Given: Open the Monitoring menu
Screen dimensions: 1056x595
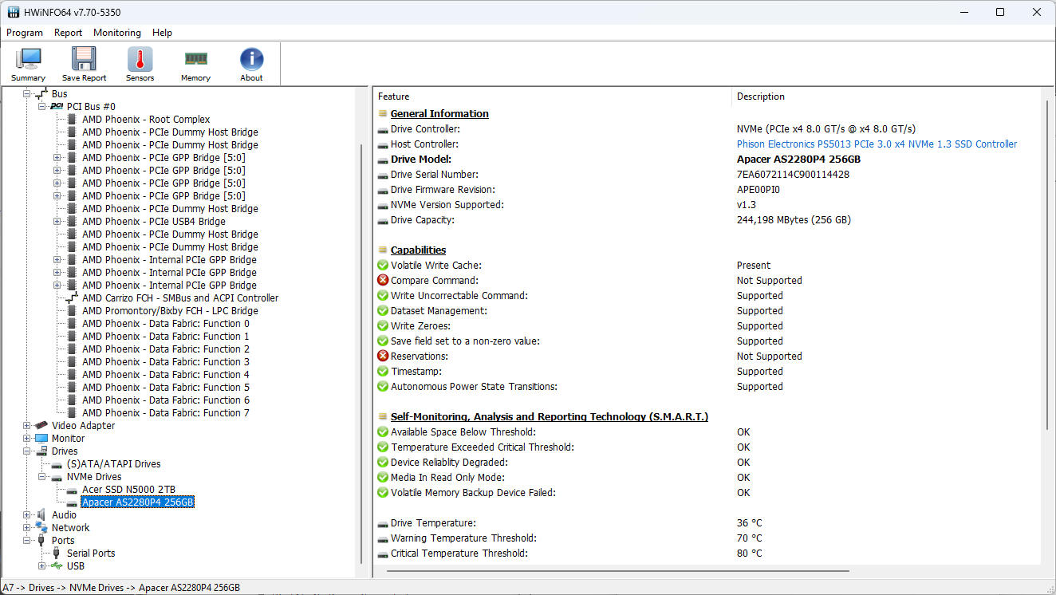Looking at the screenshot, I should [117, 33].
